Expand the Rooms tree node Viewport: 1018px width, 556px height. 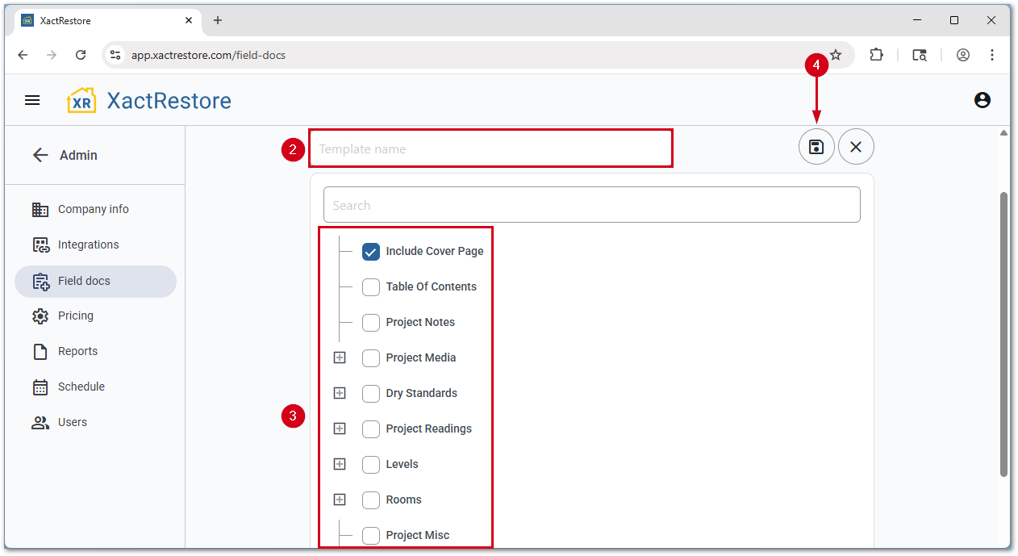tap(340, 500)
